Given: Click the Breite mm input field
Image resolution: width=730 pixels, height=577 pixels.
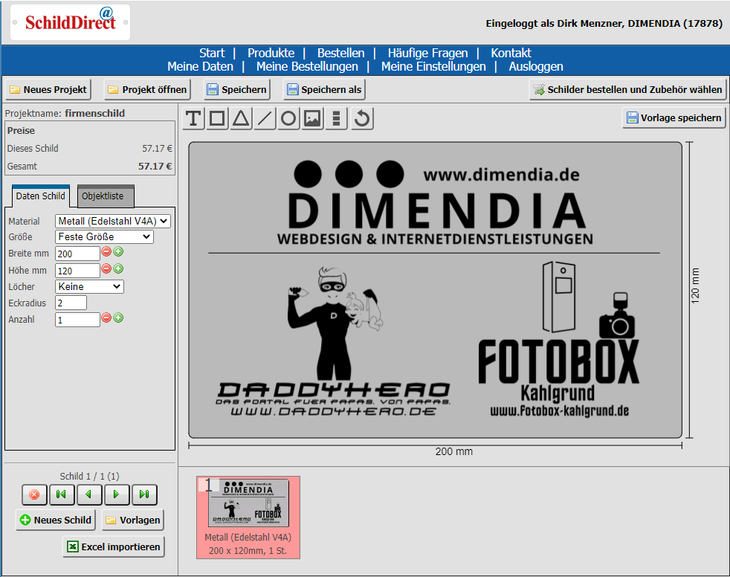Looking at the screenshot, I should coord(77,254).
